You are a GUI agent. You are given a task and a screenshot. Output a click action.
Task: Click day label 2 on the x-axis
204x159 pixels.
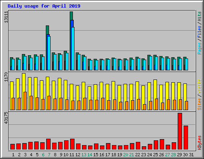click(19, 155)
